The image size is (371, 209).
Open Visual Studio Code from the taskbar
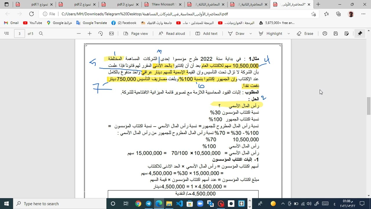coord(179,203)
